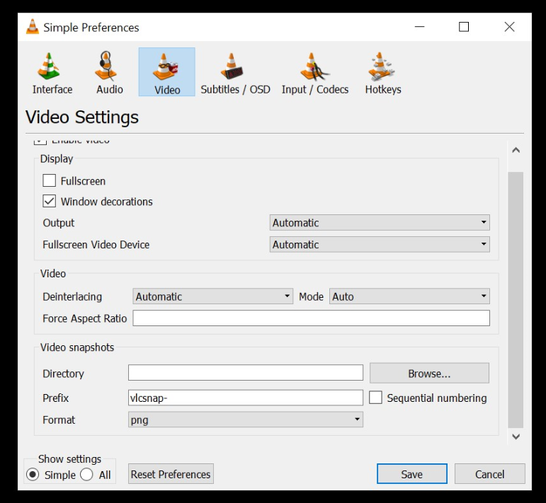Screen dimensions: 546x503
Task: Click the scrollbar up arrow
Action: (516, 150)
